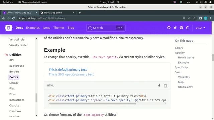Open the Docs nav item

[19, 28]
